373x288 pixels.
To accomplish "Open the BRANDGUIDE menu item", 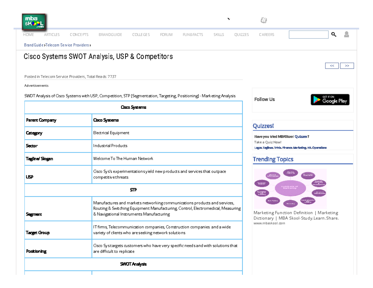I will point(110,34).
